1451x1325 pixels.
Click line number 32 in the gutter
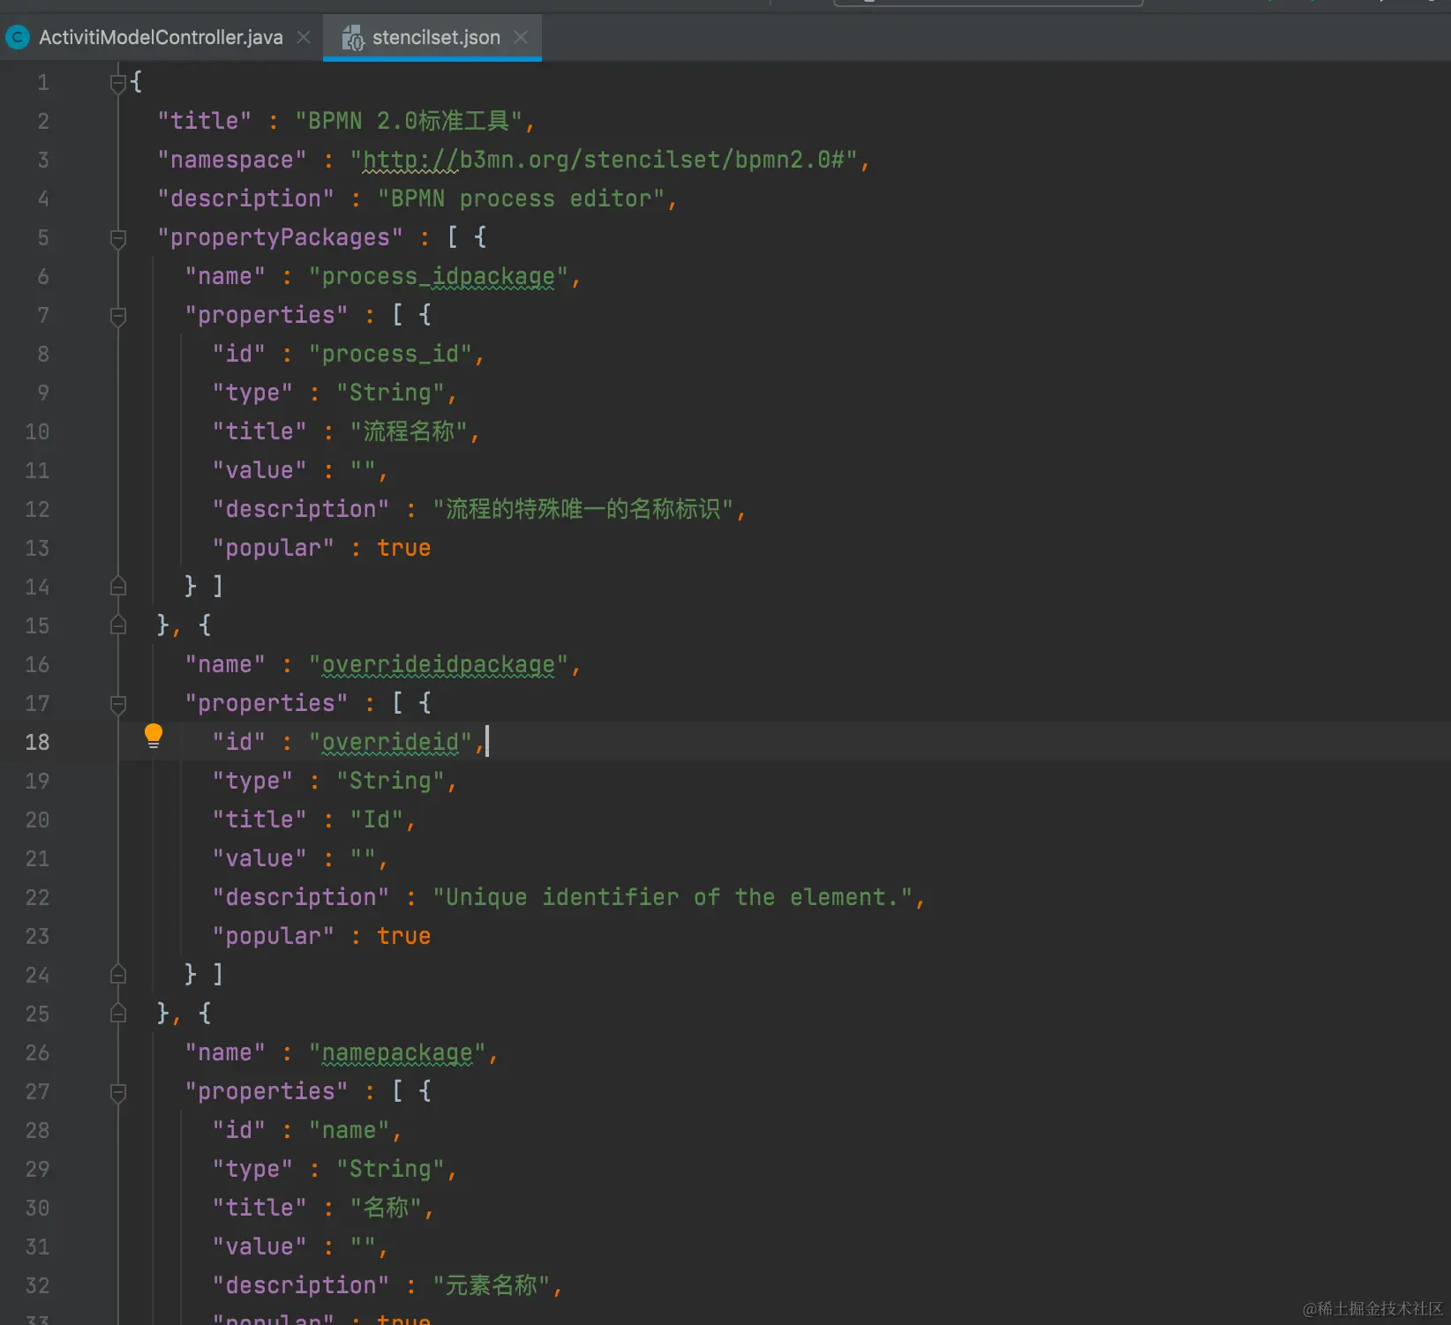click(x=37, y=1286)
